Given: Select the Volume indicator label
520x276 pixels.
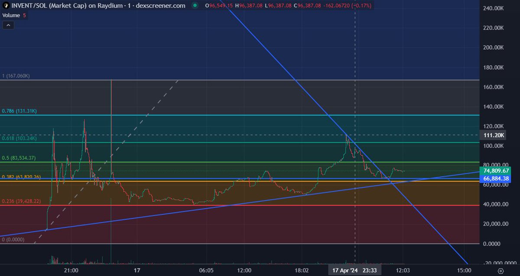Looking at the screenshot, I should [11, 16].
